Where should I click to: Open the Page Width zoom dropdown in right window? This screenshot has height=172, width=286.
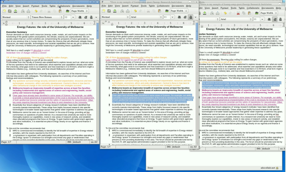(269, 13)
